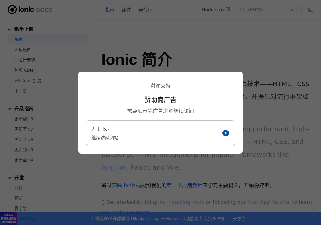Follow the React link

[139, 167]
